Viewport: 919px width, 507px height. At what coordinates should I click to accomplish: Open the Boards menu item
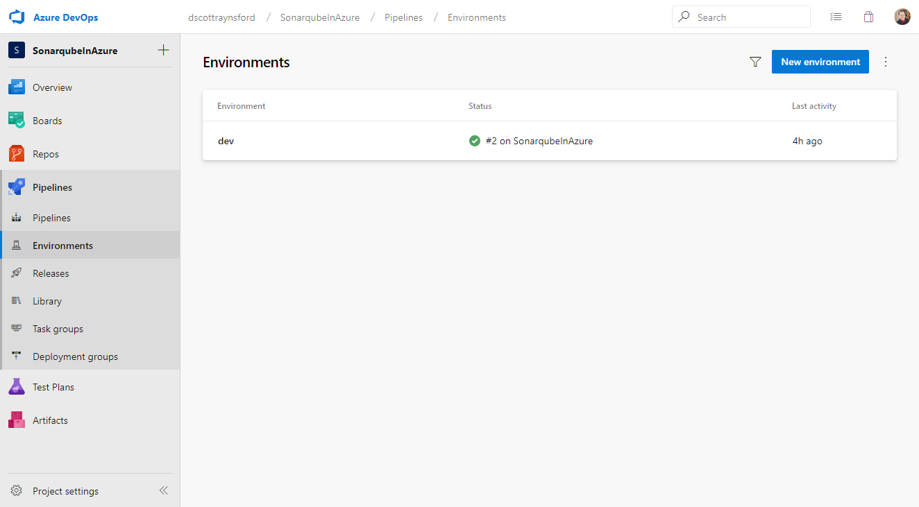tap(90, 121)
